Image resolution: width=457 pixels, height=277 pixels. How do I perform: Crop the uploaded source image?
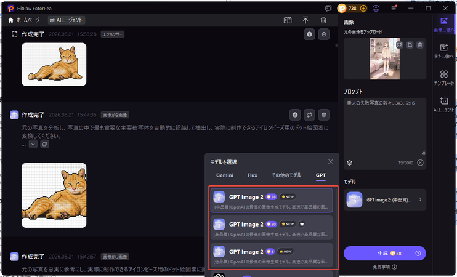(410, 45)
